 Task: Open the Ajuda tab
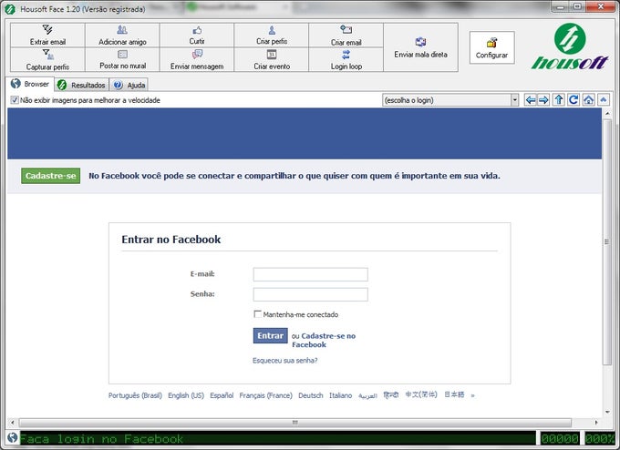point(129,85)
